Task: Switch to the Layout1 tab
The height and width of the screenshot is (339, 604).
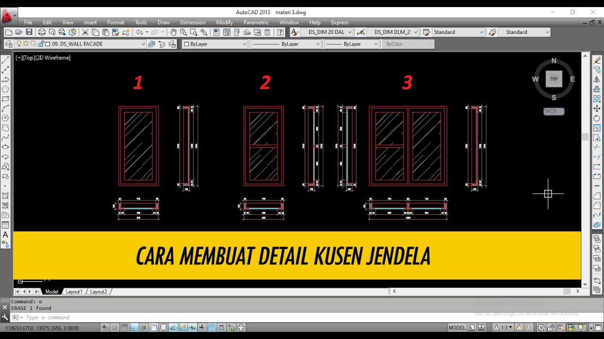Action: [x=74, y=292]
